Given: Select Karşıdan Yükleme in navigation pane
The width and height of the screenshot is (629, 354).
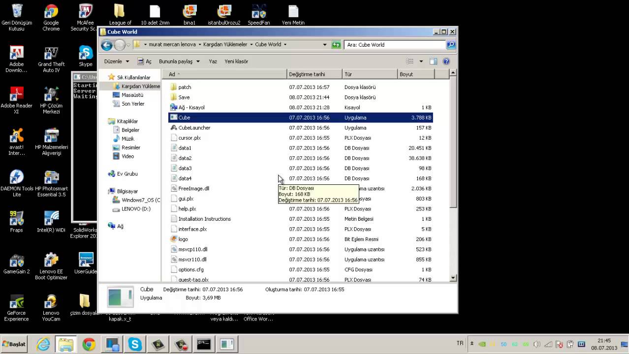Looking at the screenshot, I should (136, 86).
